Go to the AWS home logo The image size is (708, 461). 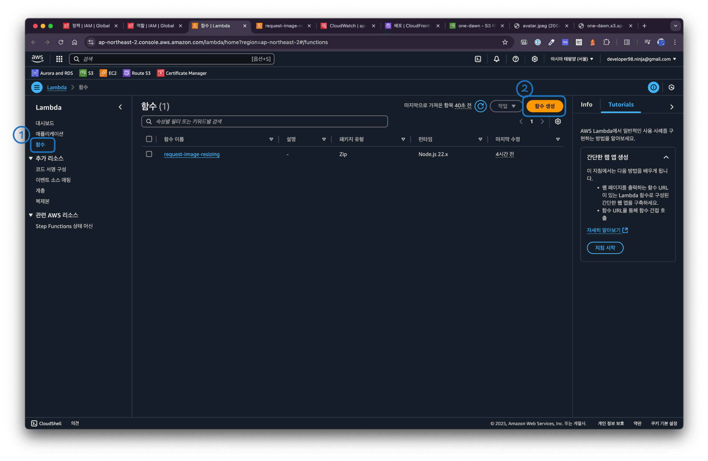37,59
